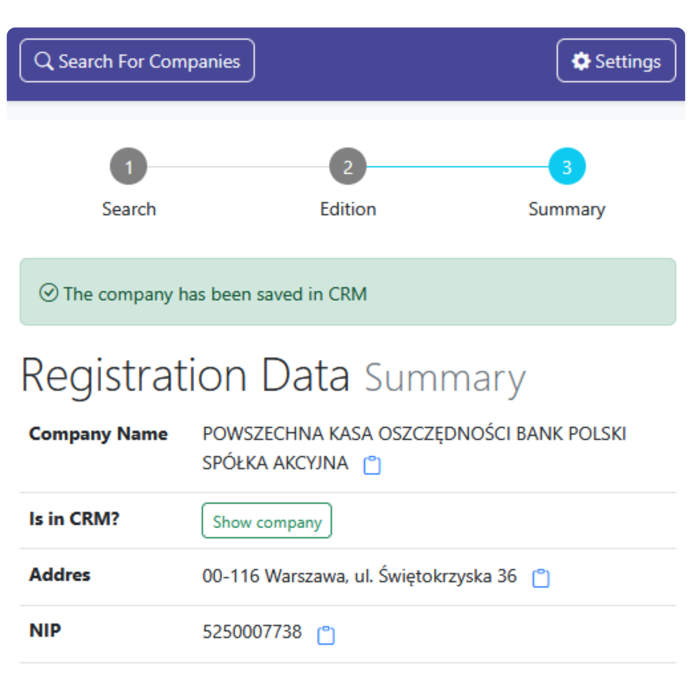This screenshot has height=692, width=692.
Task: Click the POWSZECHNA KASA company name text
Action: coord(414,434)
